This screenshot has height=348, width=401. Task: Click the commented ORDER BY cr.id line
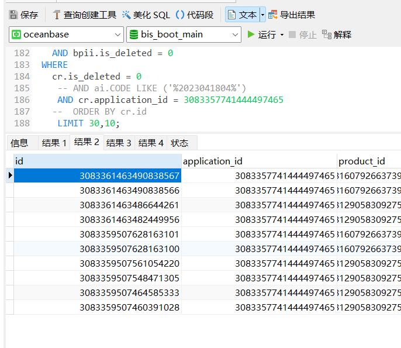[x=99, y=112]
